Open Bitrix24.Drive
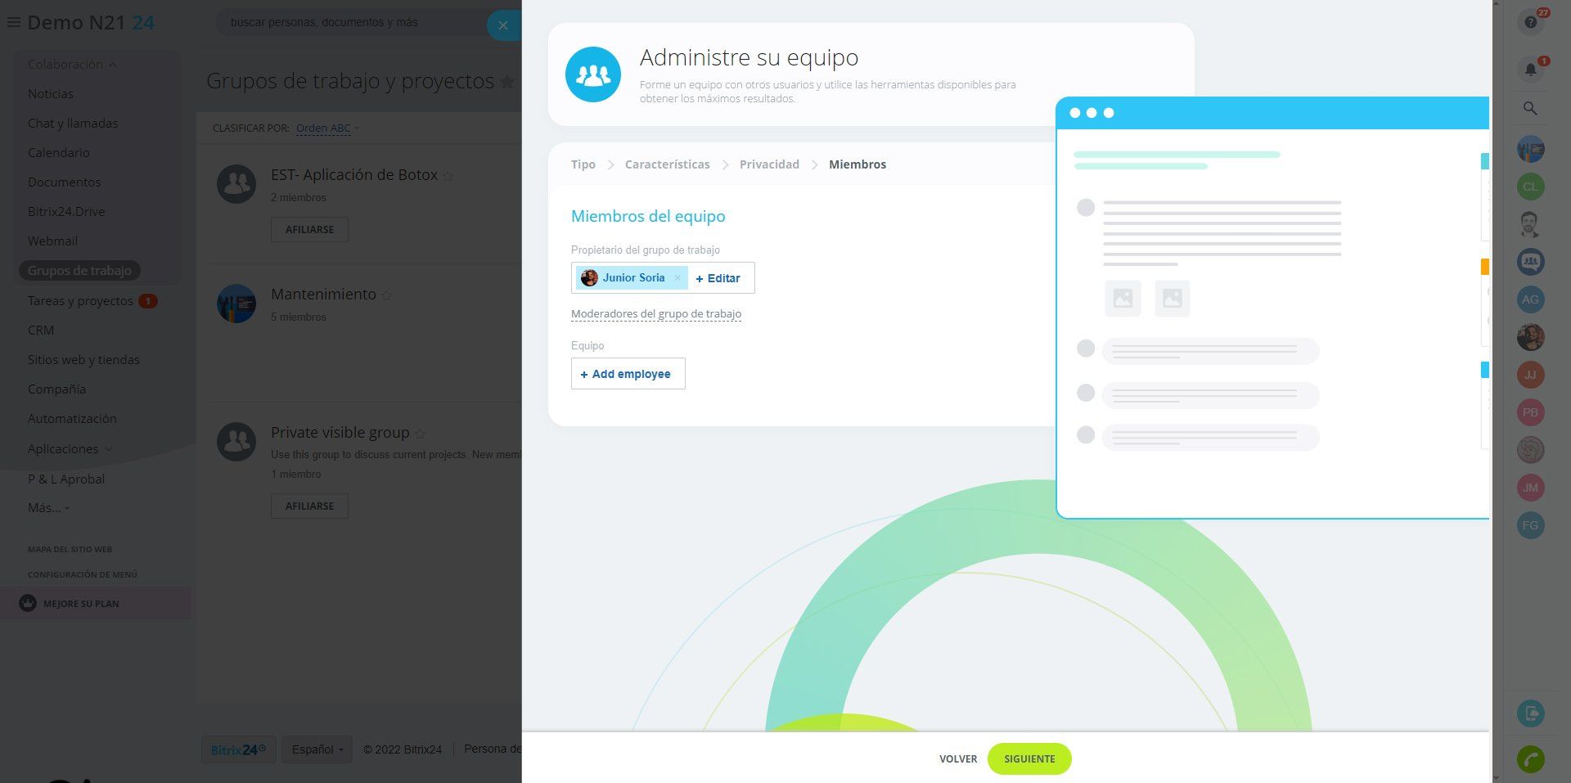The height and width of the screenshot is (783, 1571). click(66, 212)
